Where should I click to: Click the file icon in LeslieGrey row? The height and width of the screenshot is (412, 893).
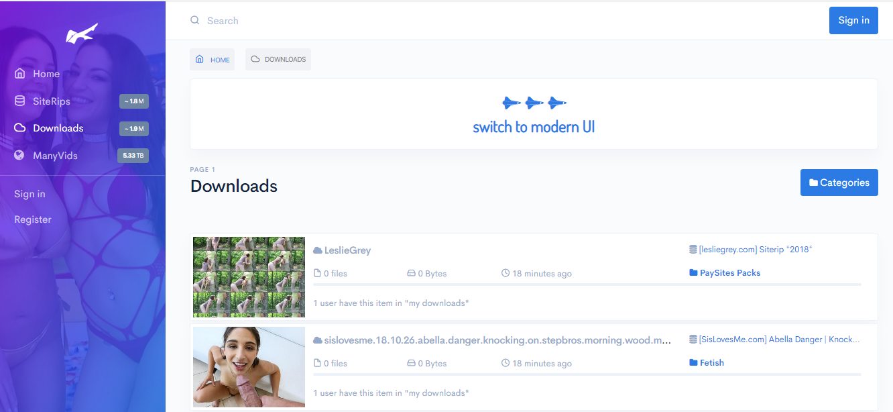[x=318, y=273]
